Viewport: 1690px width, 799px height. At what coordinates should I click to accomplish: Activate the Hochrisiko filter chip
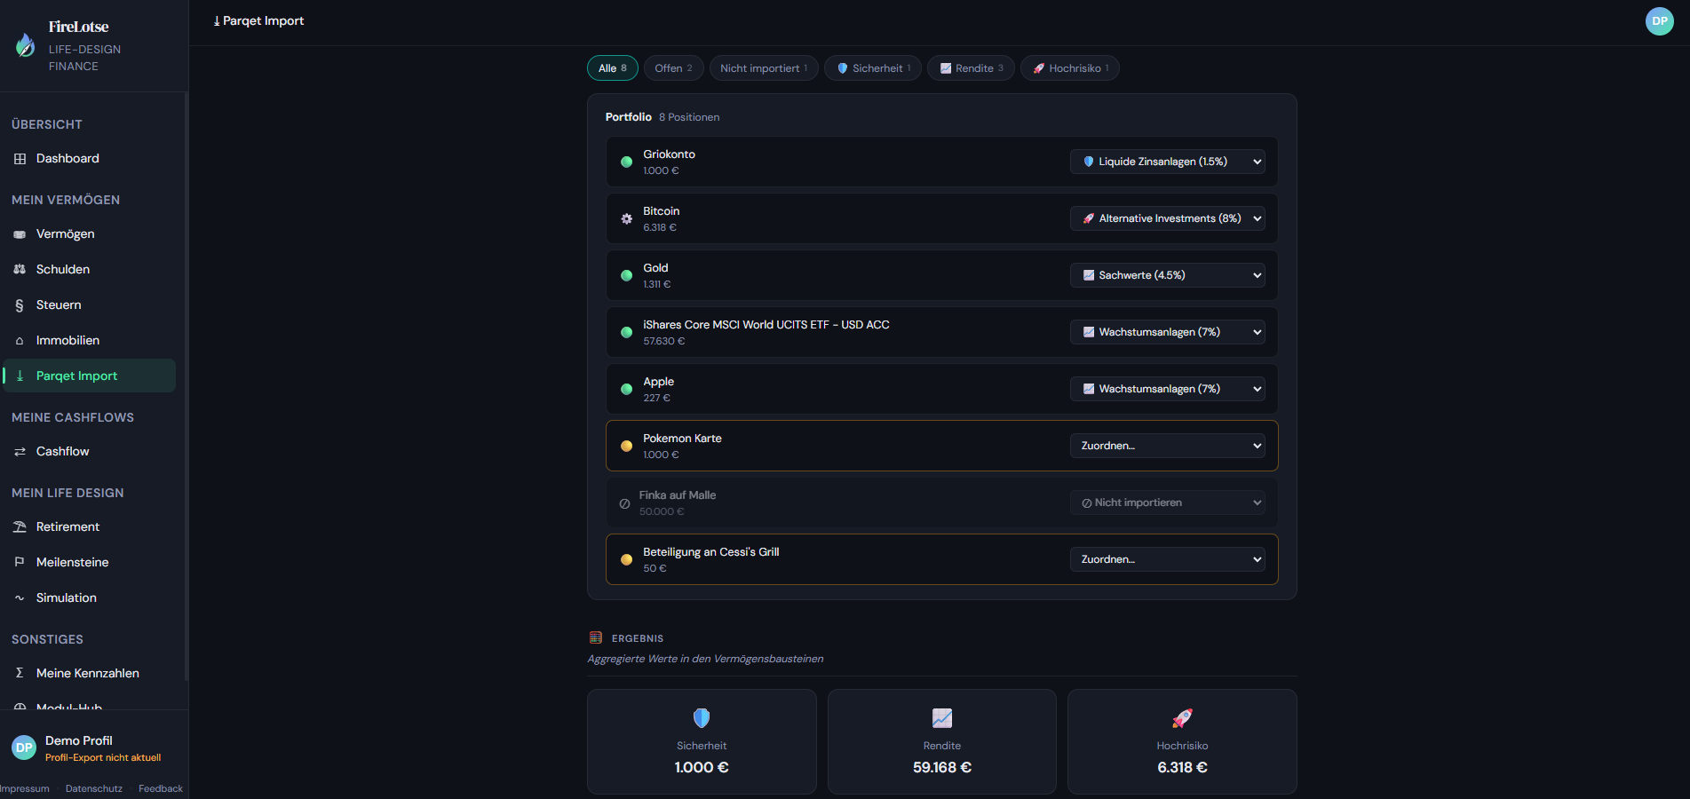click(x=1069, y=67)
